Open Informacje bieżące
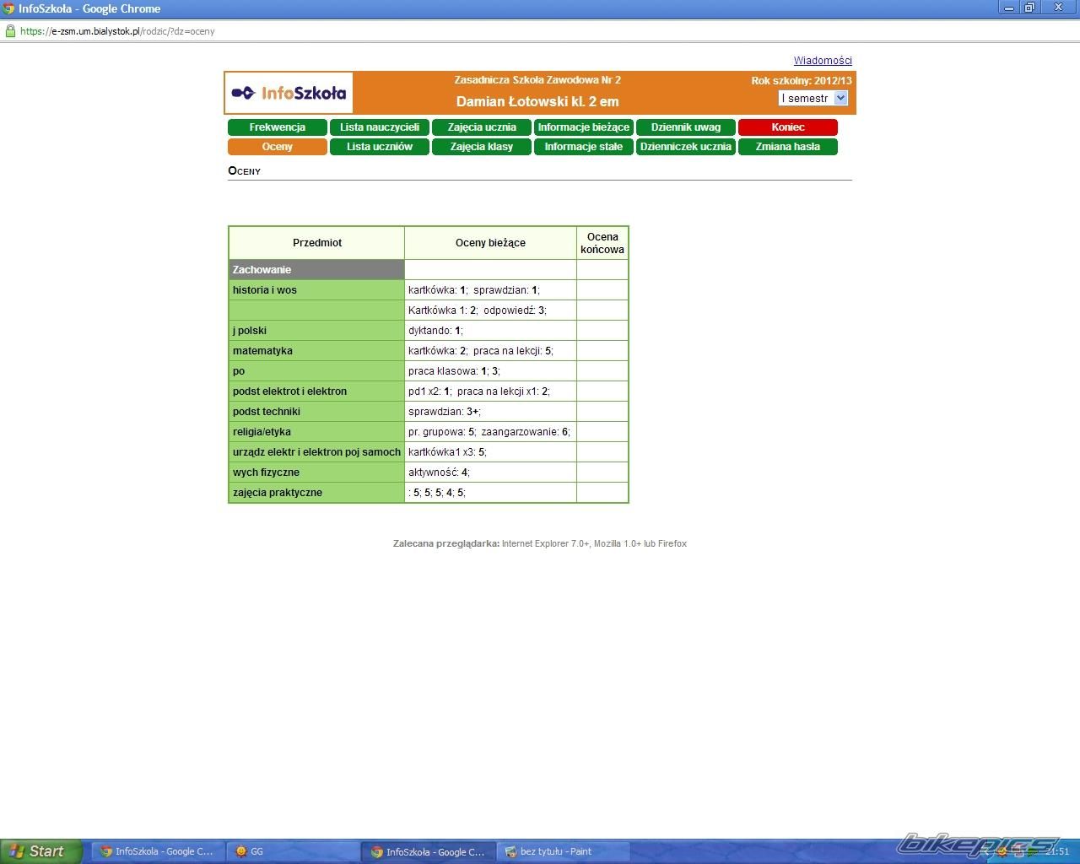The width and height of the screenshot is (1080, 864). [x=583, y=127]
